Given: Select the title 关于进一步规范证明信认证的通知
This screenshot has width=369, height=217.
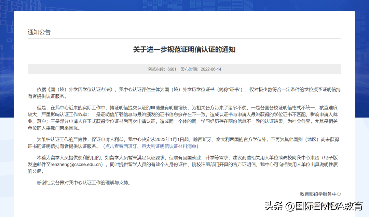Looking at the screenshot, I should coord(184,49).
